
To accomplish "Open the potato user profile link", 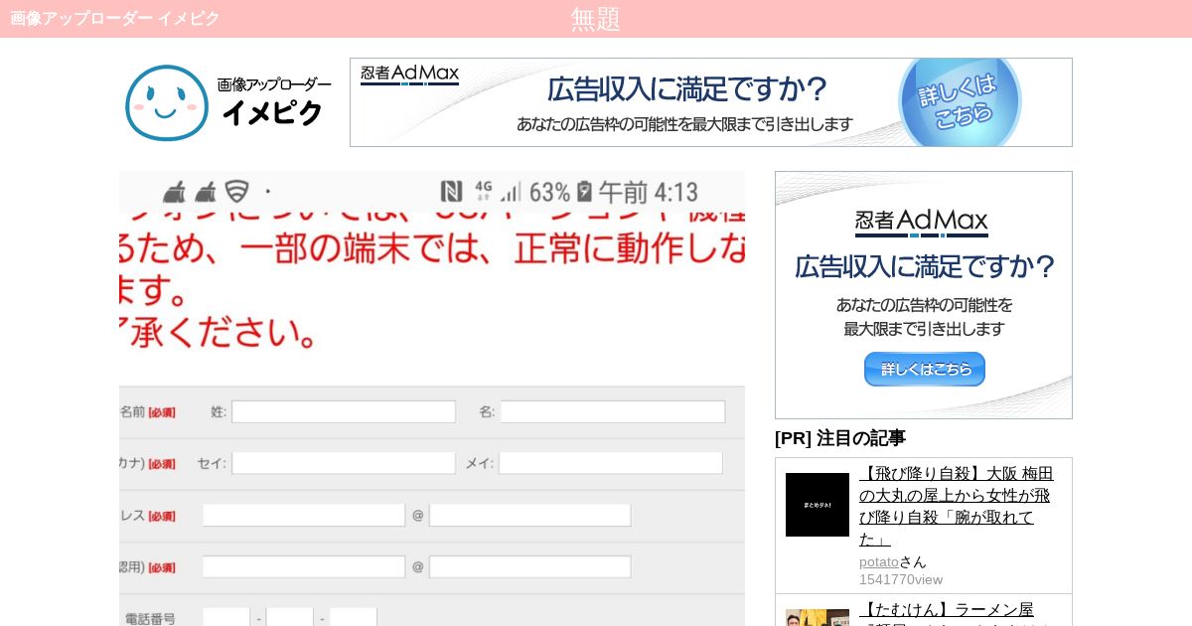I will [879, 561].
